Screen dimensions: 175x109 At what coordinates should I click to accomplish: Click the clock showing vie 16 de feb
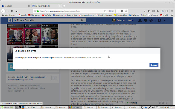(x=167, y=107)
